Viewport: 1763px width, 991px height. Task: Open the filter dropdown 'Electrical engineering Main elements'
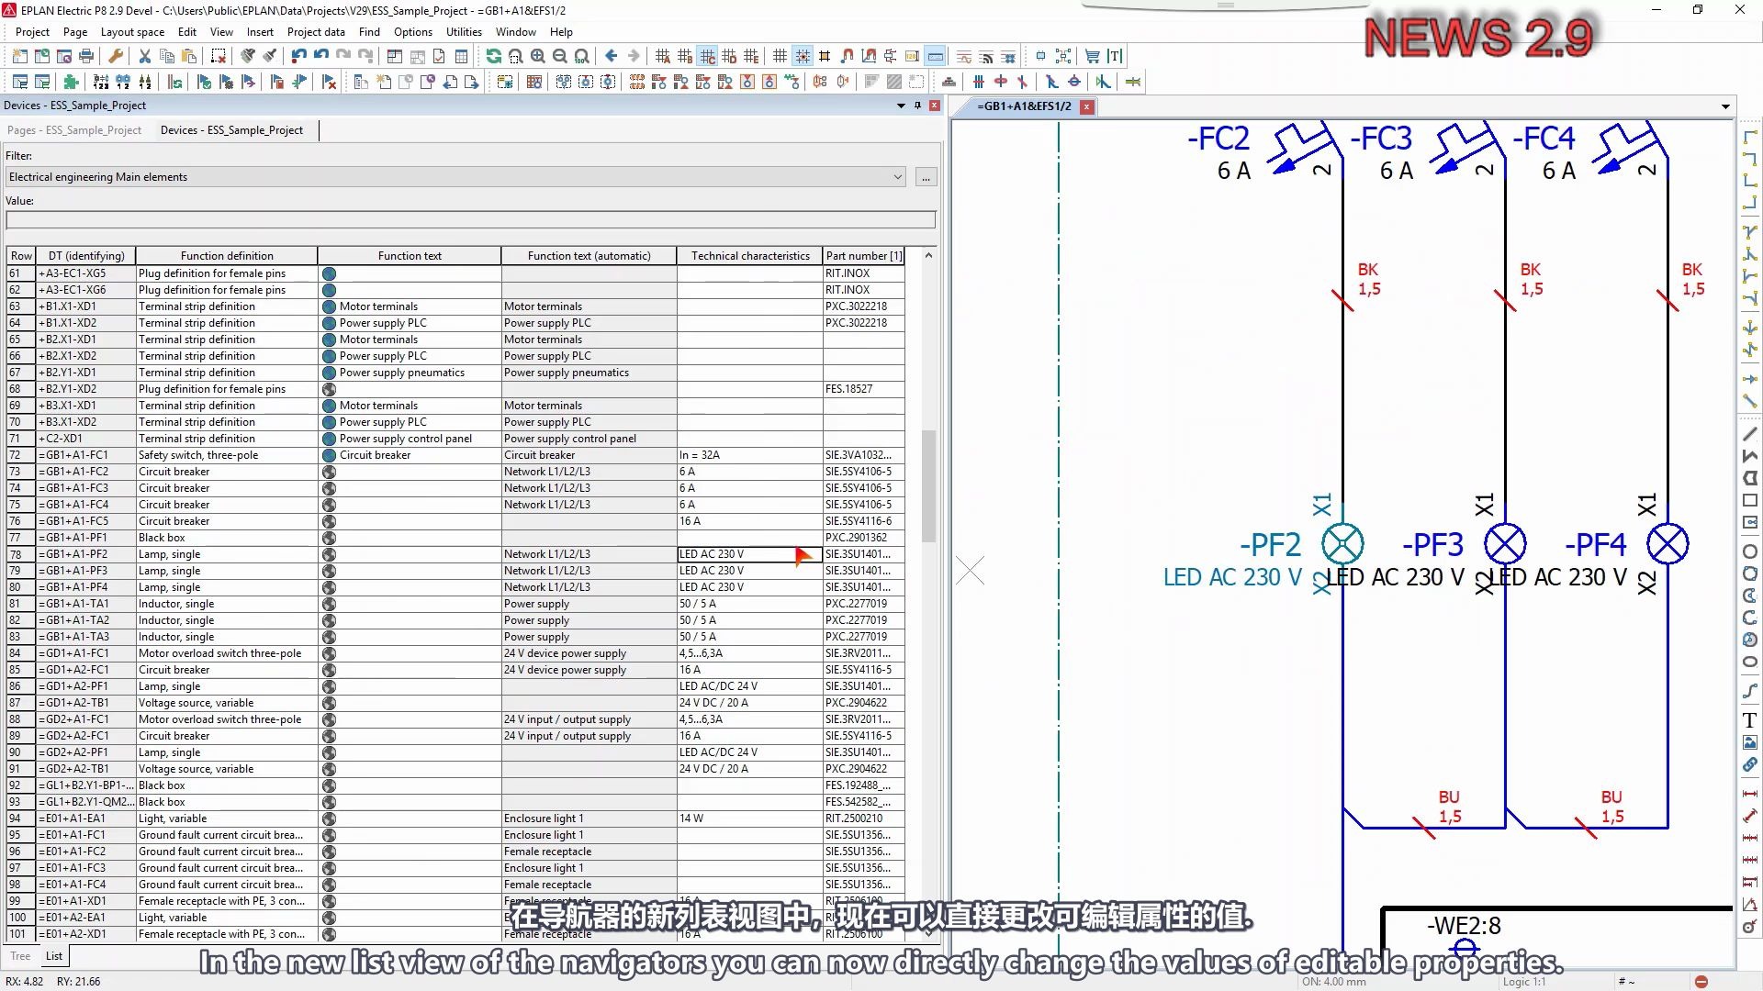point(455,177)
